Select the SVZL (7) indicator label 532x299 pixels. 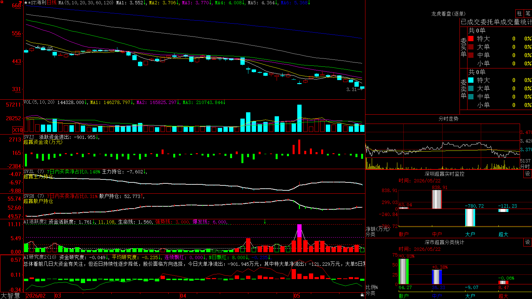click(34, 171)
